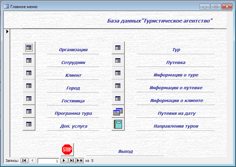Image resolution: width=236 pixels, height=167 pixels.
Task: Open Информация о клиенте icon button
Action: click(118, 99)
